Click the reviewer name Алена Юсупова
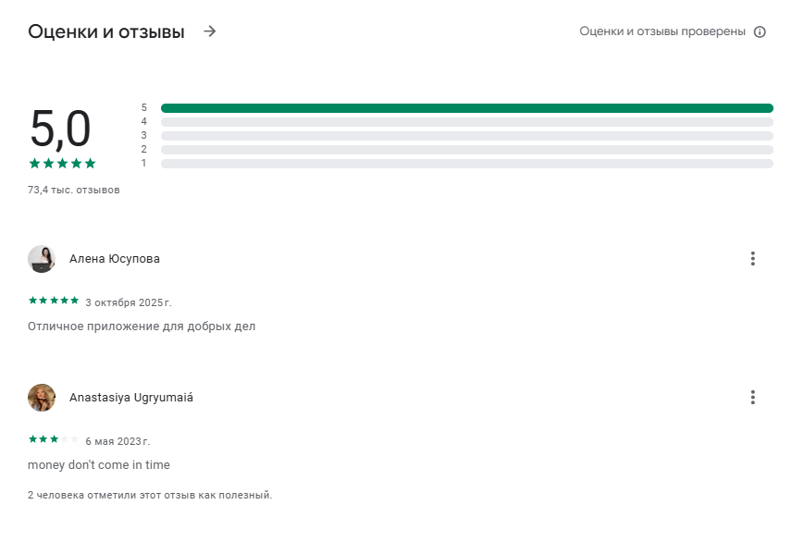This screenshot has width=804, height=542. click(115, 259)
